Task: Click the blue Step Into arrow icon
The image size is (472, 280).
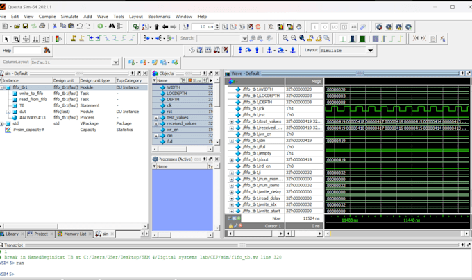Action: (x=240, y=50)
